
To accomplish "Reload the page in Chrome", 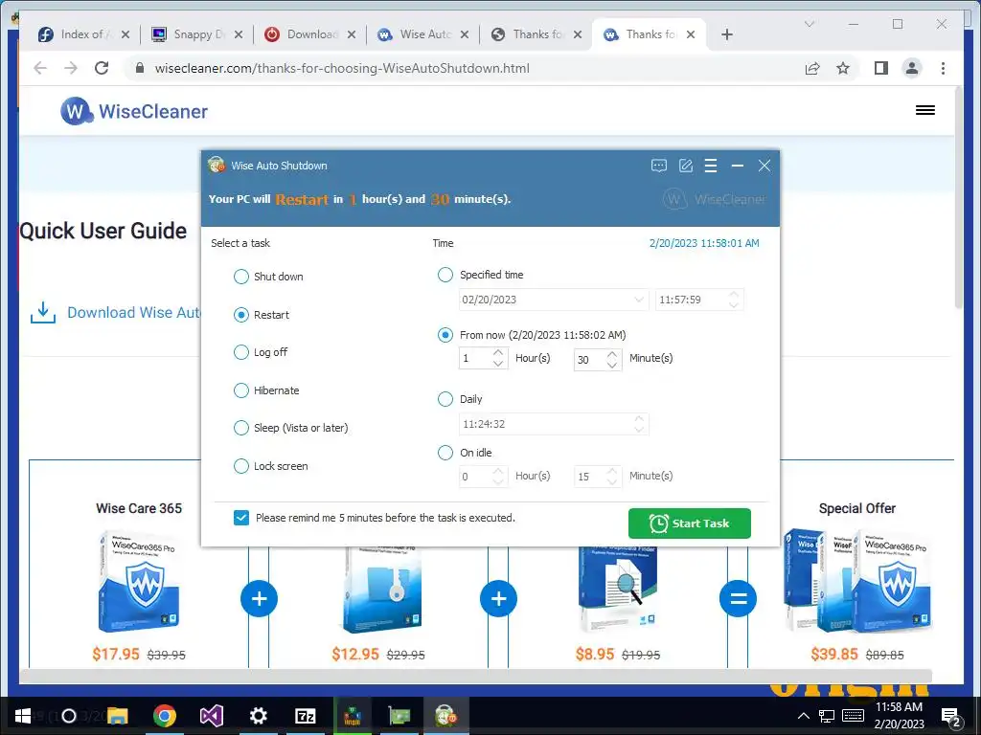I will 102,68.
